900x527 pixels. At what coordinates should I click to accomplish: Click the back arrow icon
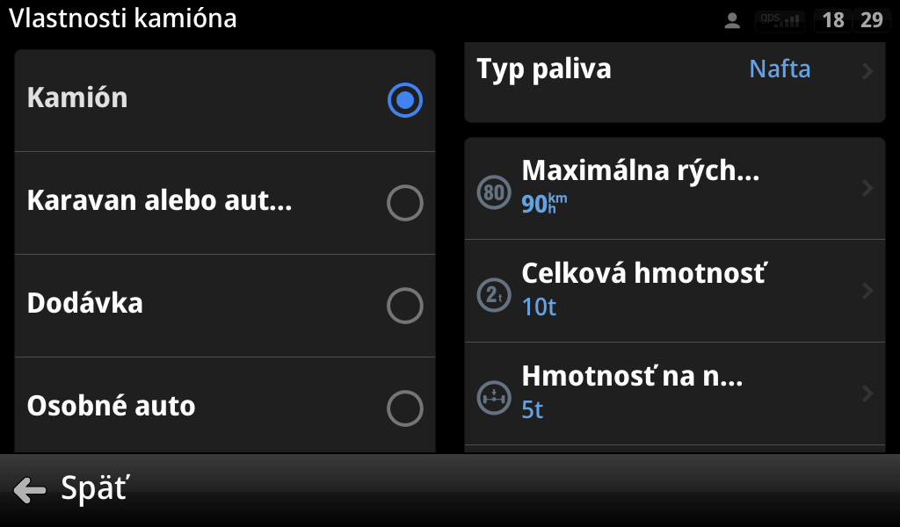(x=30, y=489)
